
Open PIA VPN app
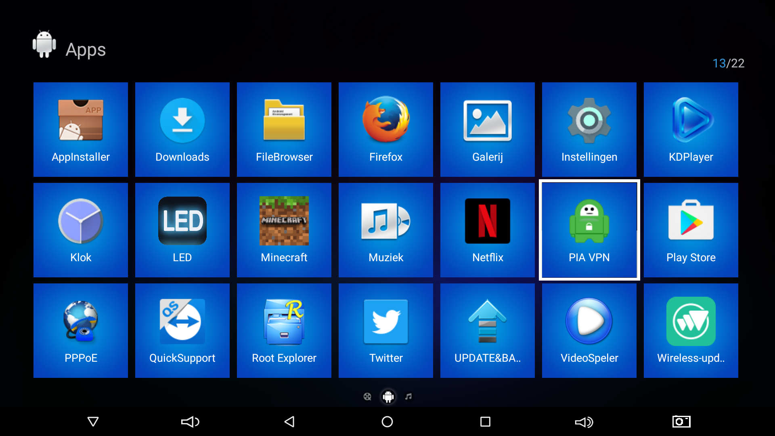(589, 230)
